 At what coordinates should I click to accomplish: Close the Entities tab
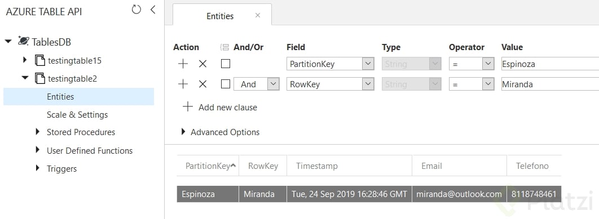tap(257, 15)
